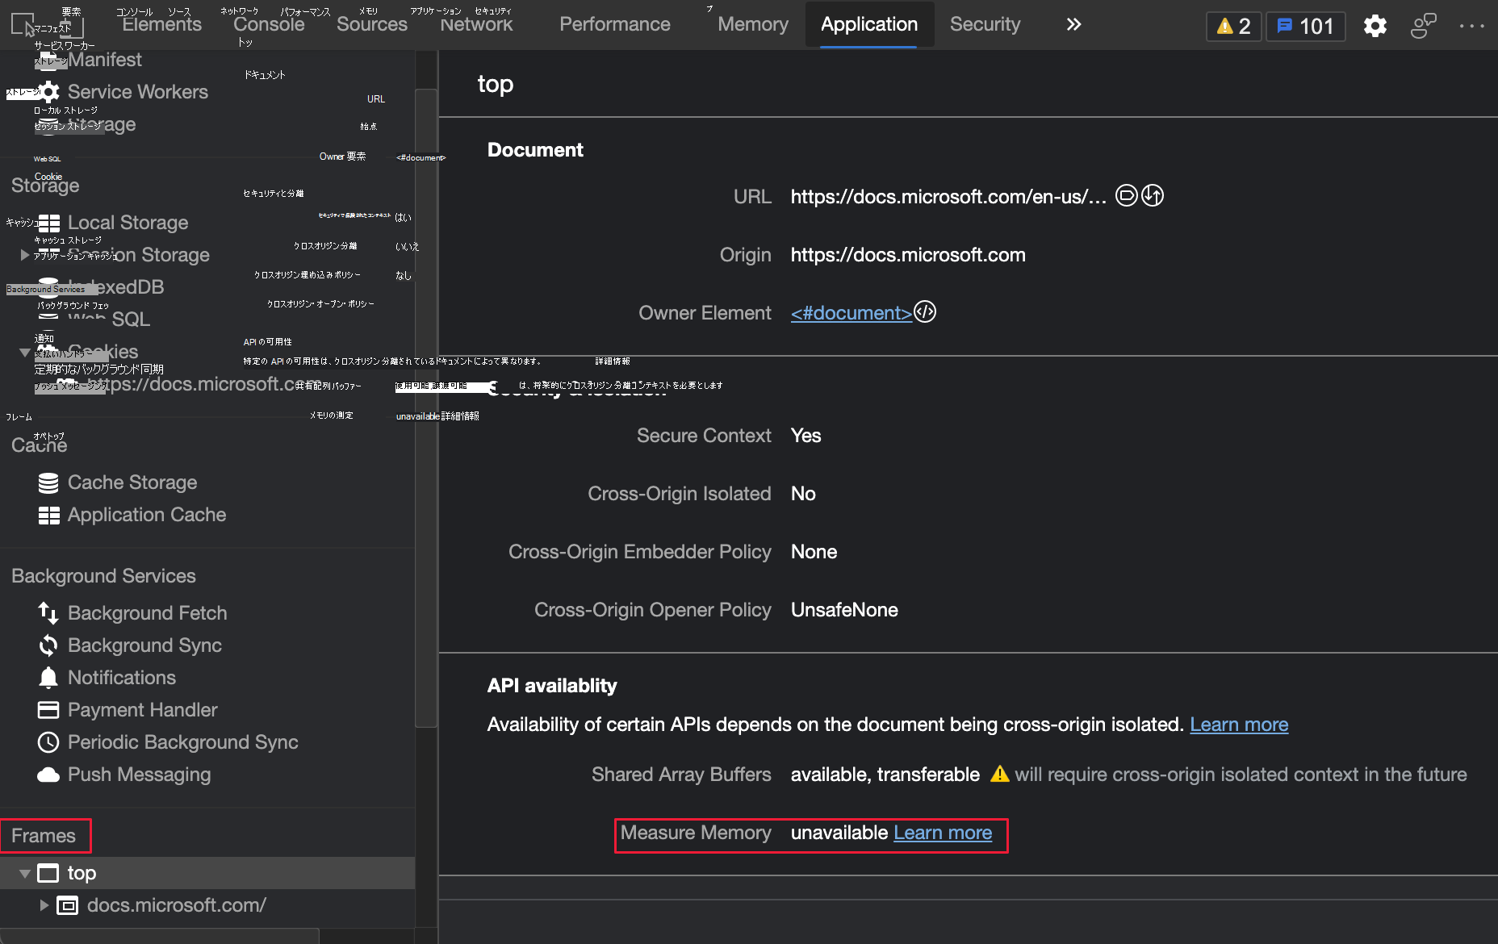Collapse the top frame tree node

[24, 873]
